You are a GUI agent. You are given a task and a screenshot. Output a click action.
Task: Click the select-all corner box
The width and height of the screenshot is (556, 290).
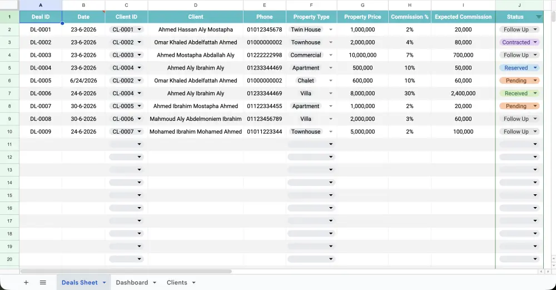tap(9, 6)
